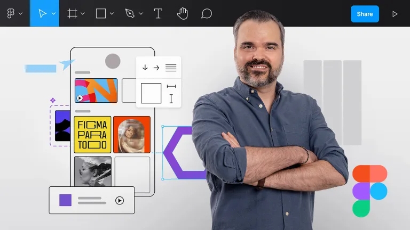
Task: Expand the Pen tool dropdown chevron
Action: [140, 14]
